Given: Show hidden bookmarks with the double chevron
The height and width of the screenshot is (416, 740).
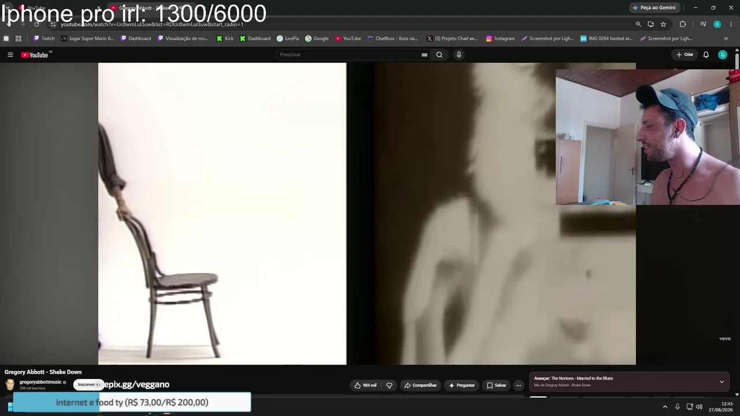Looking at the screenshot, I should (726, 39).
